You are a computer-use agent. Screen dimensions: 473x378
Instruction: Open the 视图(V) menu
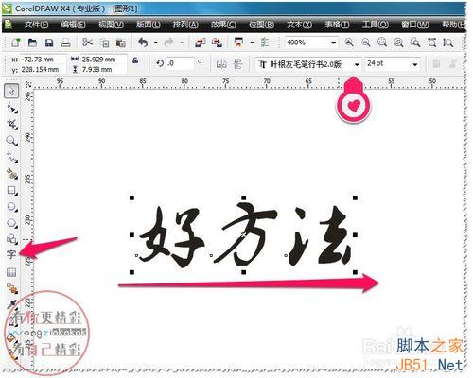111,25
